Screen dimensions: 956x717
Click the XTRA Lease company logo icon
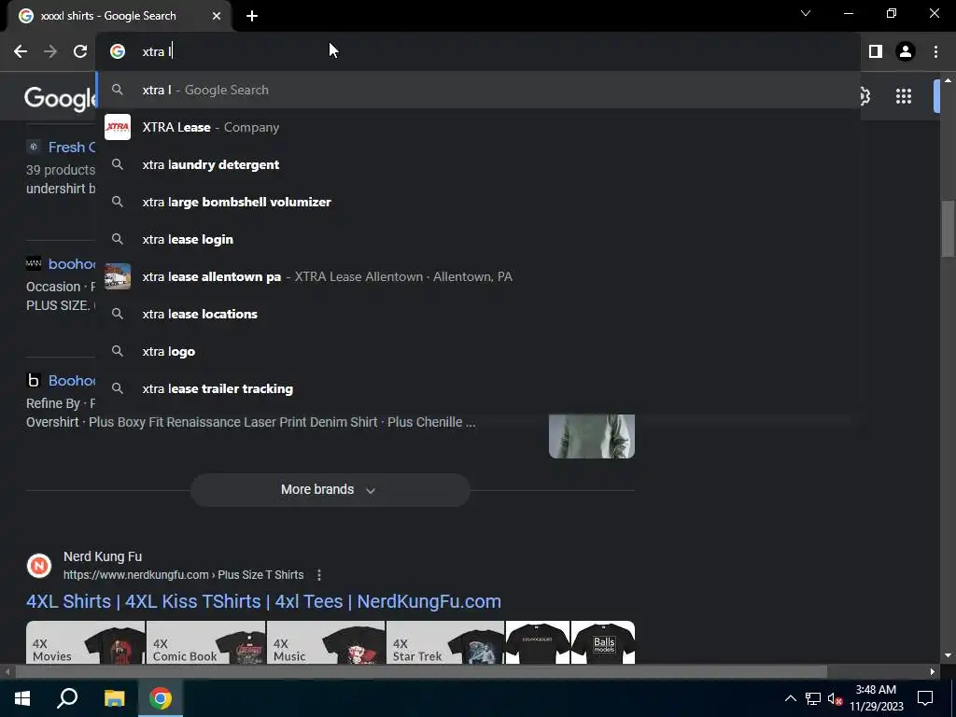point(118,127)
